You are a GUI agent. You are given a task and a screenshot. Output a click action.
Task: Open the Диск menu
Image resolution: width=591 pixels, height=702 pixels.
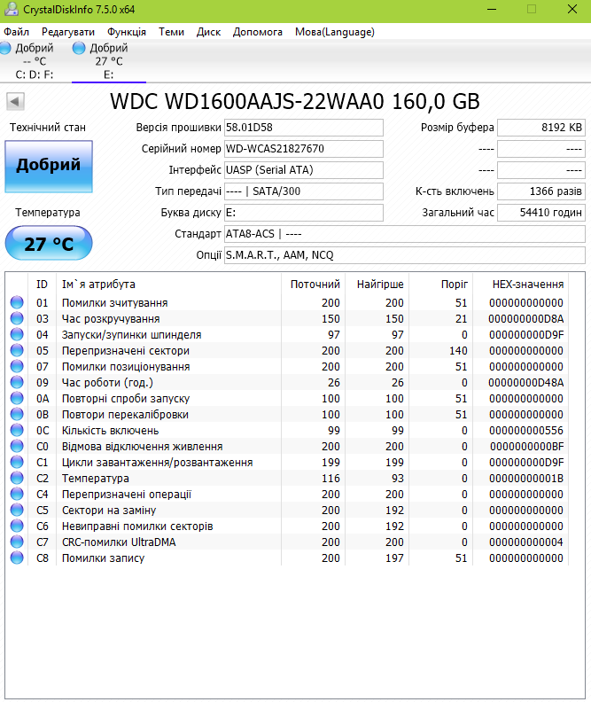point(208,32)
